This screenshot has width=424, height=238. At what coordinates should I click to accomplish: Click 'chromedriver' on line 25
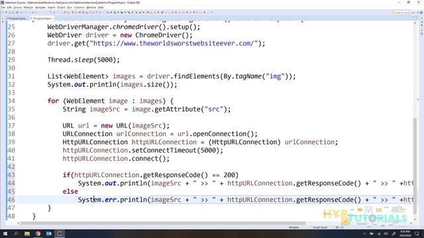click(135, 27)
